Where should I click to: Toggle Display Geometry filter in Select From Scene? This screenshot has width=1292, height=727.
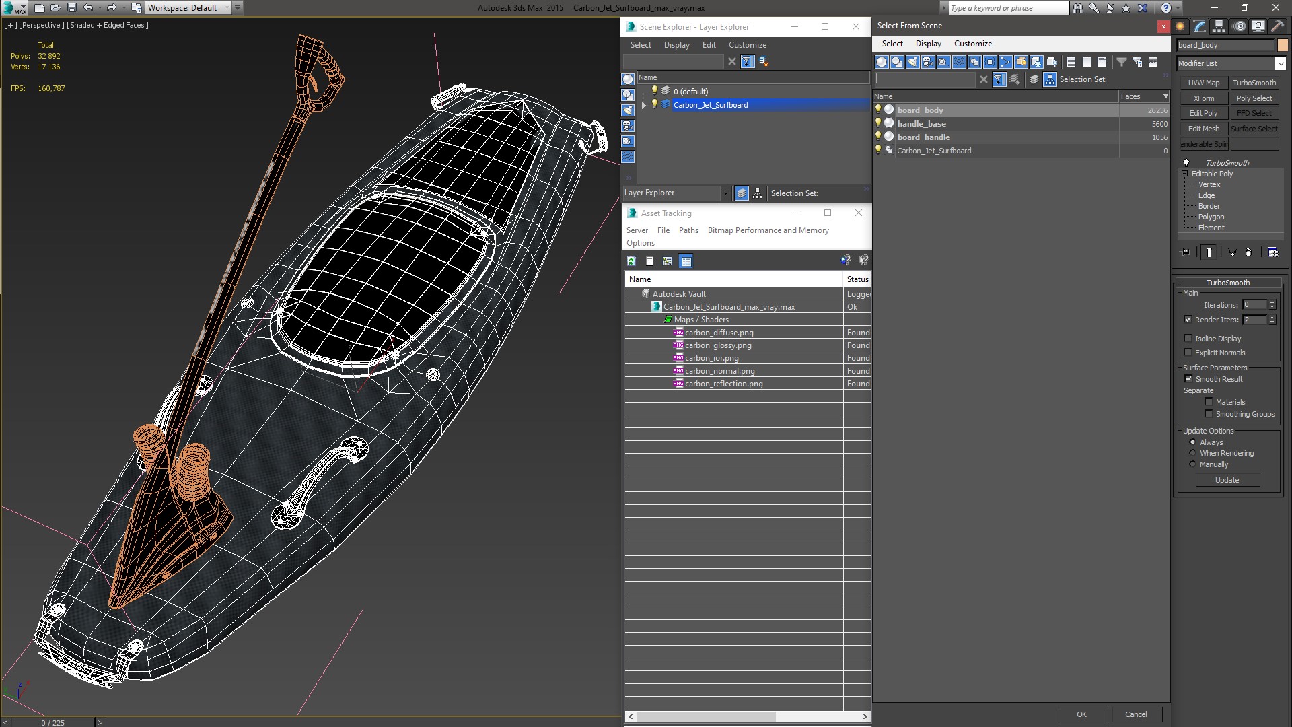tap(882, 62)
